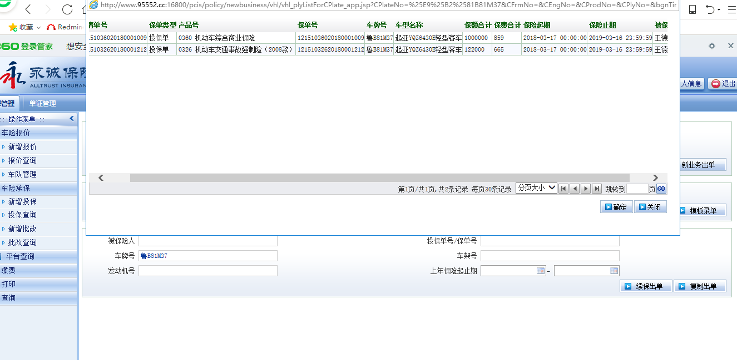Reload the page with refresh icon
Screen dimensions: 737x360
coord(67,9)
